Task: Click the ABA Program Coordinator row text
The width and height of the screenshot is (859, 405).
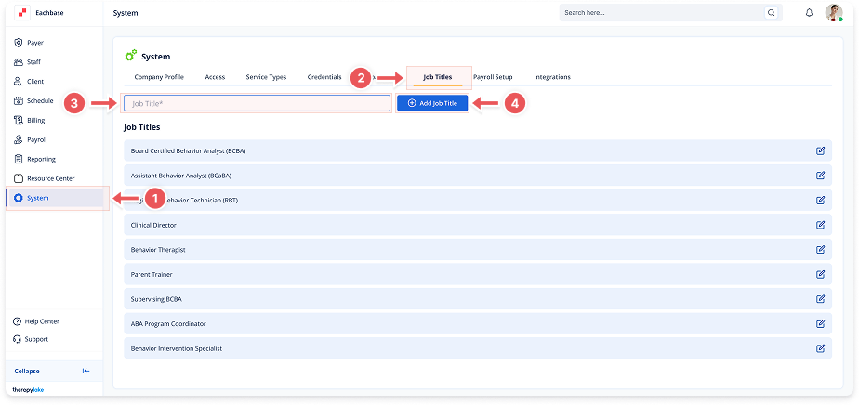Action: (168, 323)
